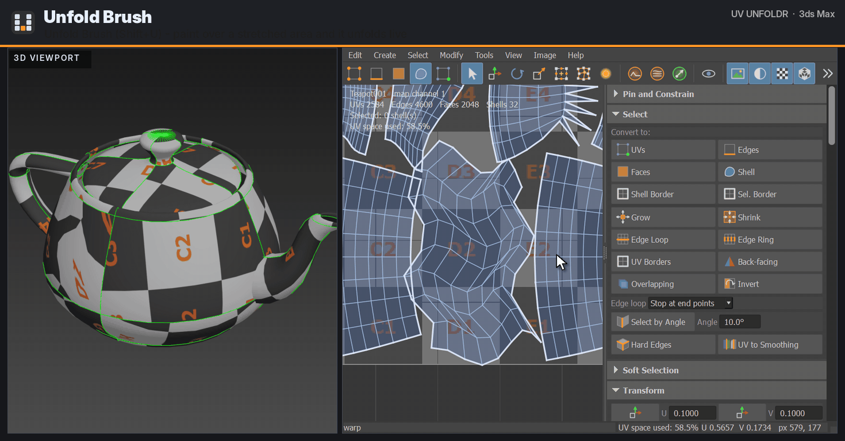This screenshot has width=845, height=441.
Task: Open the Edge loop Stop at end points dropdown
Action: [690, 303]
